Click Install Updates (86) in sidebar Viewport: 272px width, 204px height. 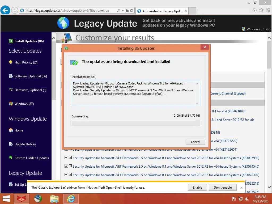pos(29,41)
